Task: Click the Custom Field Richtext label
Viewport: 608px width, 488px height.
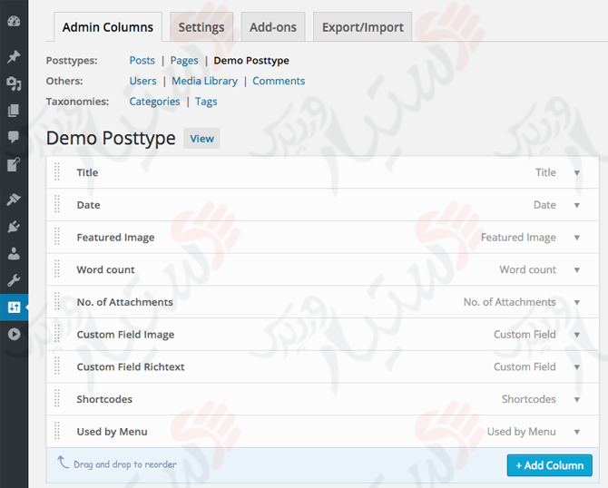Action: click(x=131, y=366)
